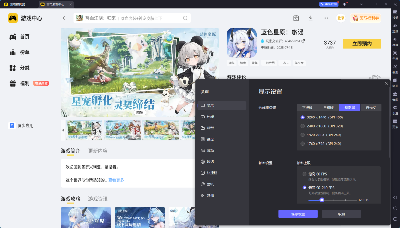
Task: Click the 全屏 fullscreen icon
Action: pyautogui.click(x=395, y=56)
